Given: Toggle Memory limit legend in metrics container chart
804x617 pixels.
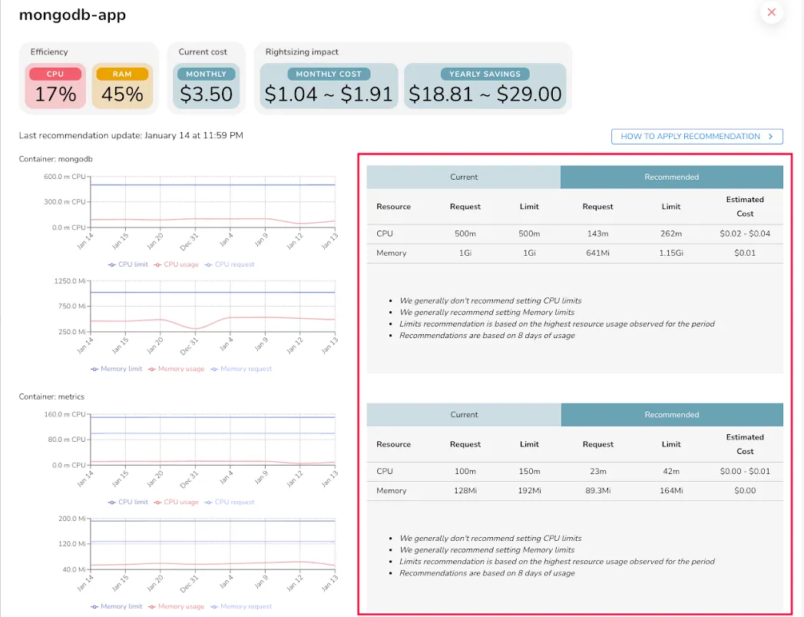Looking at the screenshot, I should point(117,606).
